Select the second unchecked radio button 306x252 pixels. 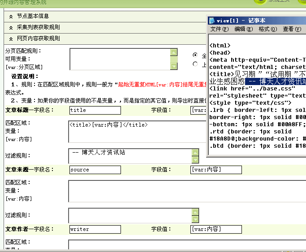195,64
